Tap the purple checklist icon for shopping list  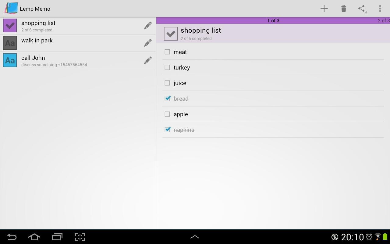pos(10,26)
